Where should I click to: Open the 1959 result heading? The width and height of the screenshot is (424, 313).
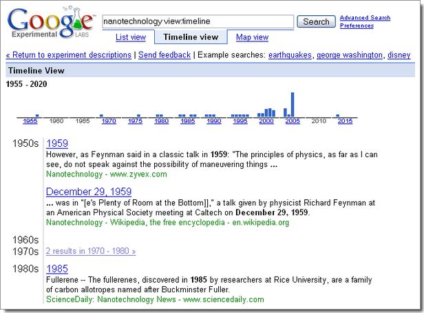[x=57, y=143]
